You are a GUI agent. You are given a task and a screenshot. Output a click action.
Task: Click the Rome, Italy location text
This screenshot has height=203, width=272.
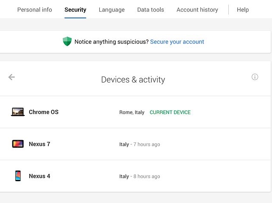[132, 112]
